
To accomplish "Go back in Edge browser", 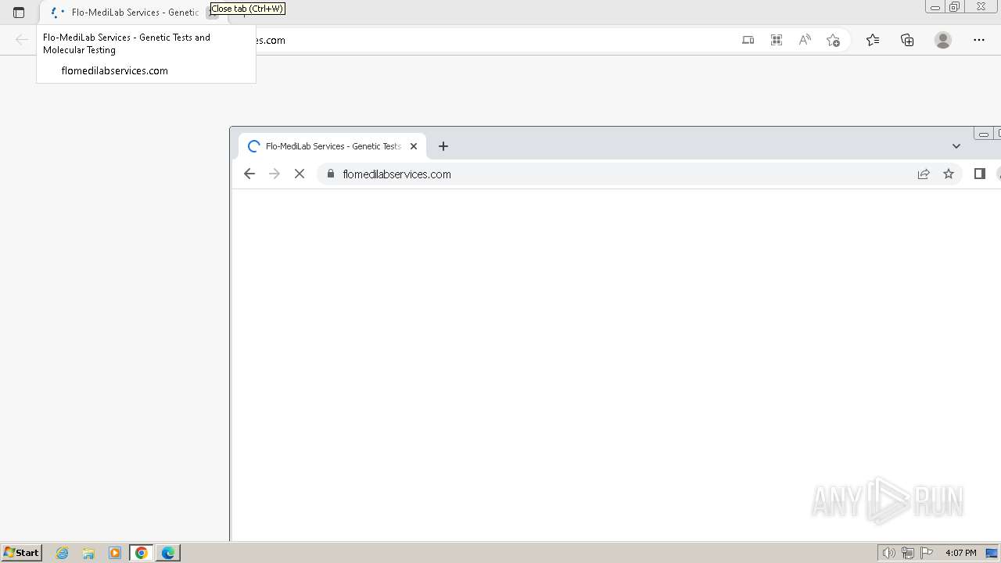I will tap(22, 40).
